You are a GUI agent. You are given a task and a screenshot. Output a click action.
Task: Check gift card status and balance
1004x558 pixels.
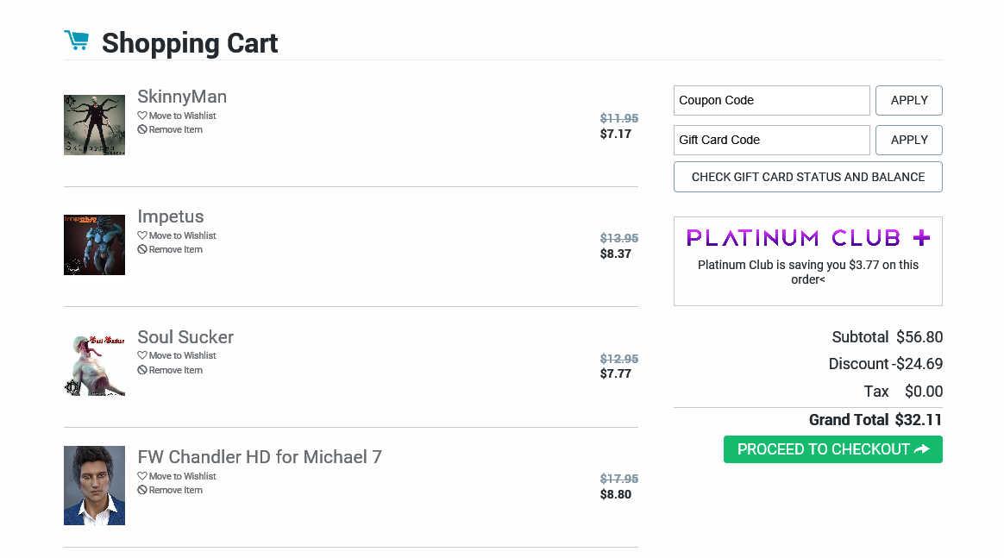[x=807, y=177]
